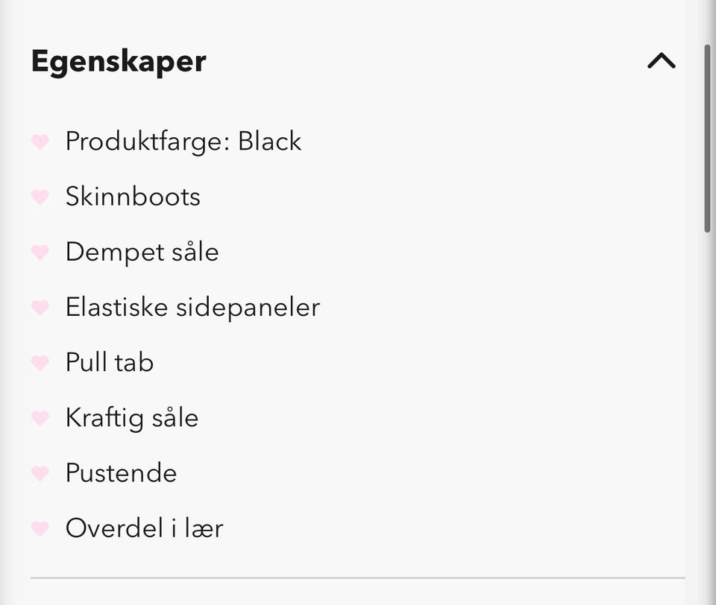Viewport: 716px width, 605px height.
Task: Click heart icon beside Produktfarge: Black
Action: (x=40, y=142)
